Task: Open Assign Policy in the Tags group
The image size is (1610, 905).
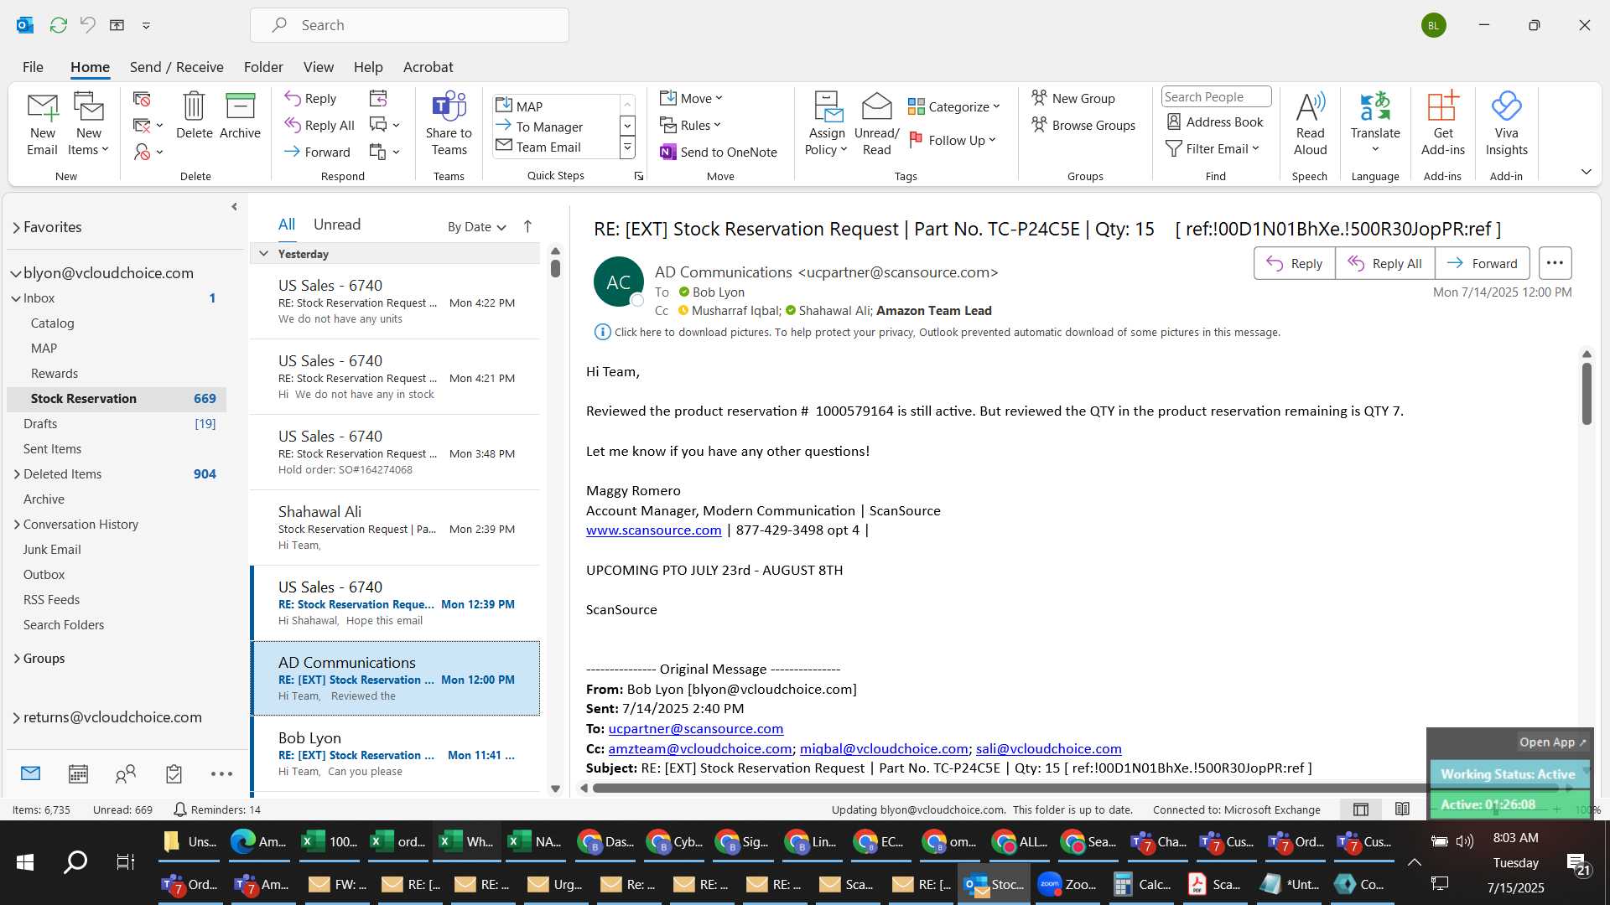Action: pos(827,124)
